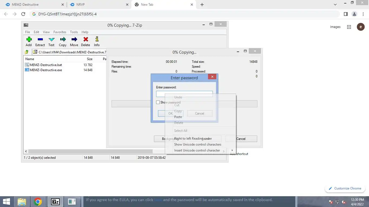Click the Info toolbar icon

coord(97,39)
